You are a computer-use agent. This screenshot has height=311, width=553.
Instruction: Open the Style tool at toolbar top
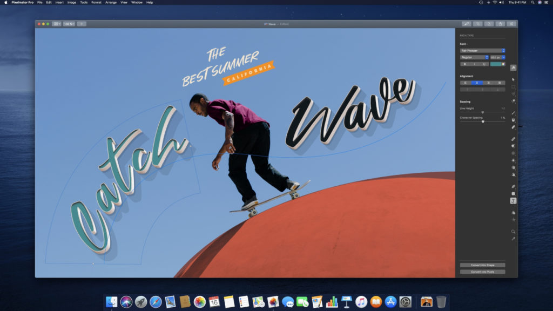pyautogui.click(x=513, y=67)
